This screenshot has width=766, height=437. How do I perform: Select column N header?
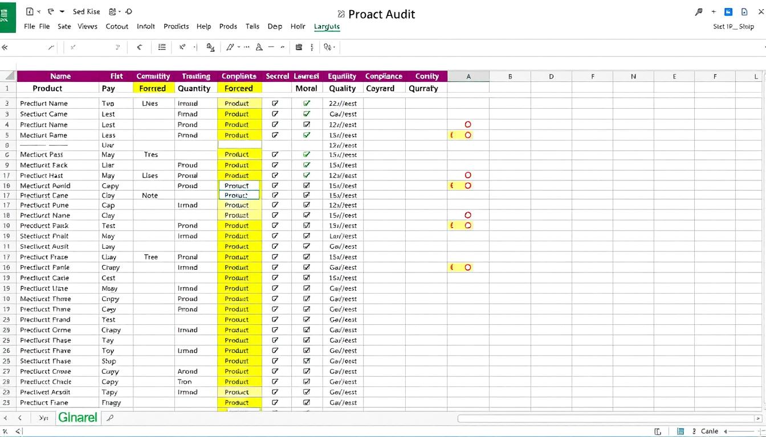pos(633,76)
